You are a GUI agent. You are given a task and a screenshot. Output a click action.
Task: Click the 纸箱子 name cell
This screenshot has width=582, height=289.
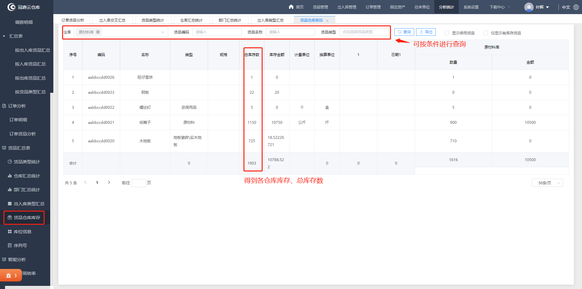pos(145,122)
